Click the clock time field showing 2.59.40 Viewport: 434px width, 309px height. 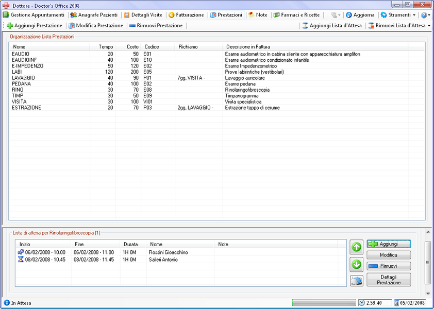point(375,303)
